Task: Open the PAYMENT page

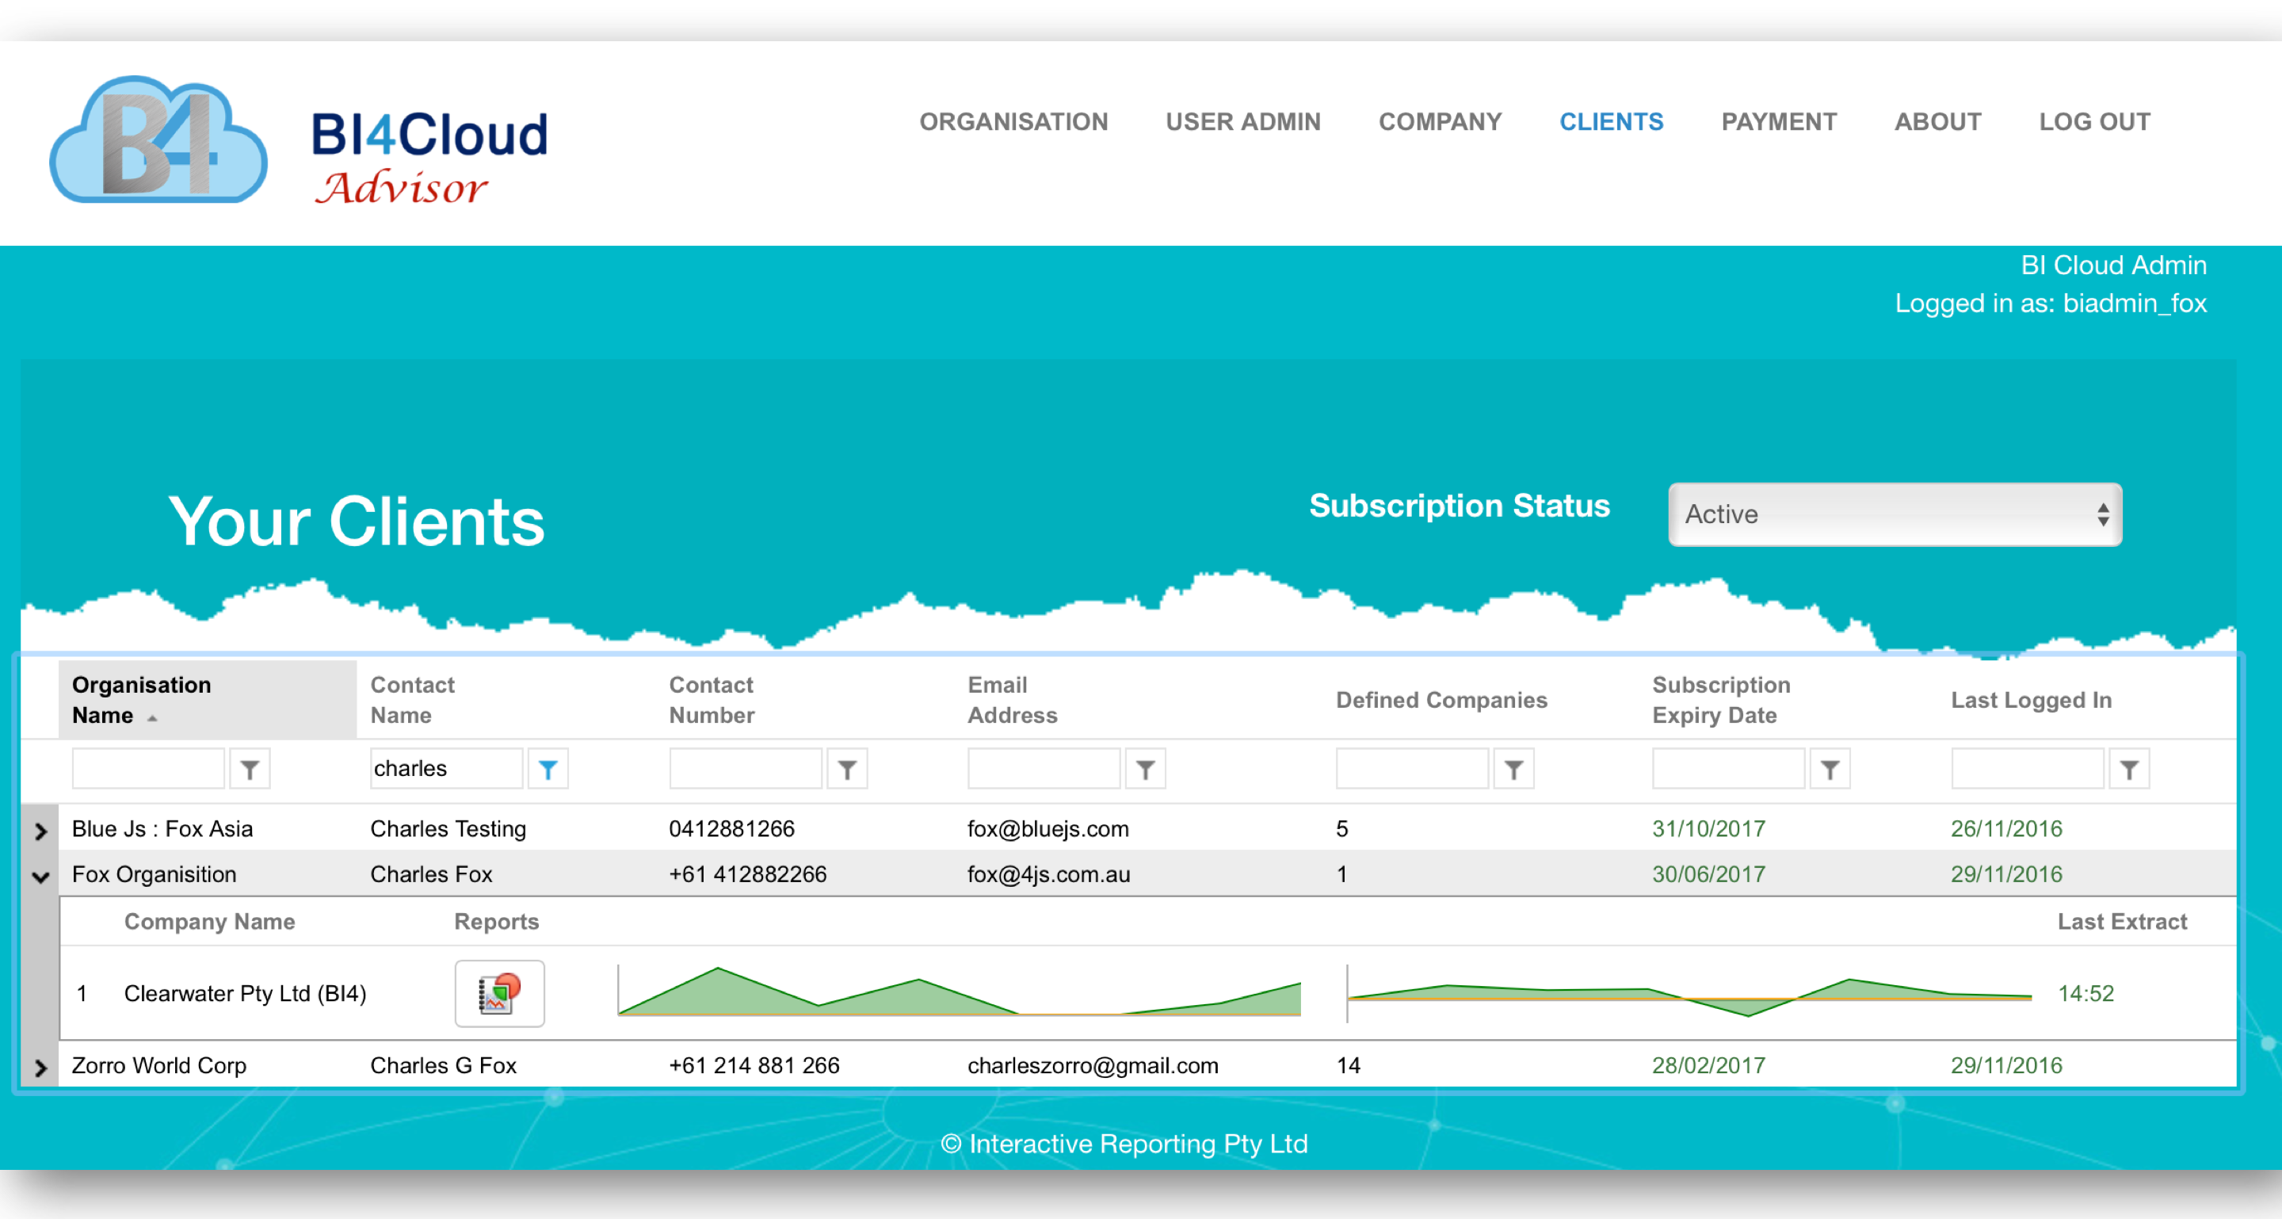Action: pyautogui.click(x=1779, y=121)
